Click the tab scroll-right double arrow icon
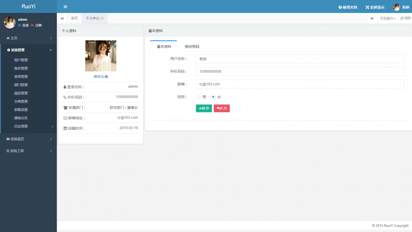Screen dimensions: 412x232 [x=372, y=18]
